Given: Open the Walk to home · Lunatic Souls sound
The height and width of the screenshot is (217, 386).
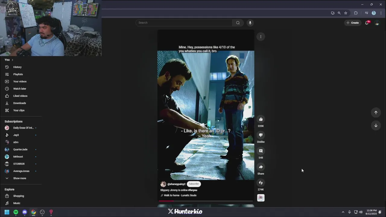Looking at the screenshot, I should click(x=180, y=195).
